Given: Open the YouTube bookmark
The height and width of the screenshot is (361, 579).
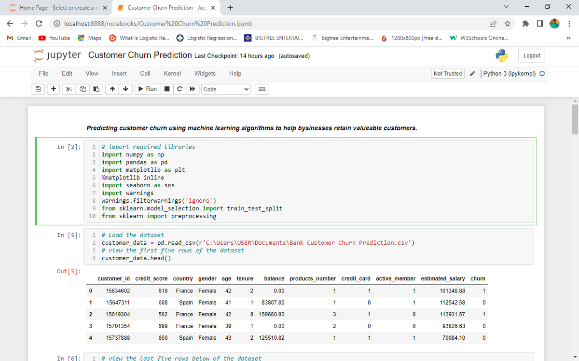Looking at the screenshot, I should click(55, 38).
